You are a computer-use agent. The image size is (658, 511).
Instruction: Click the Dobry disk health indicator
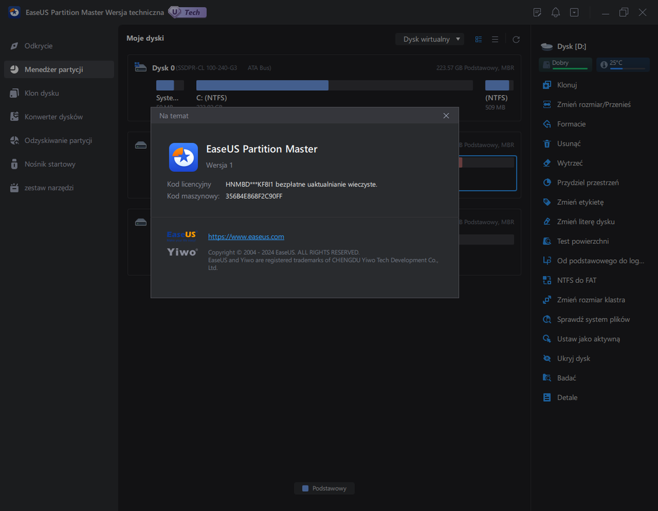pos(565,64)
